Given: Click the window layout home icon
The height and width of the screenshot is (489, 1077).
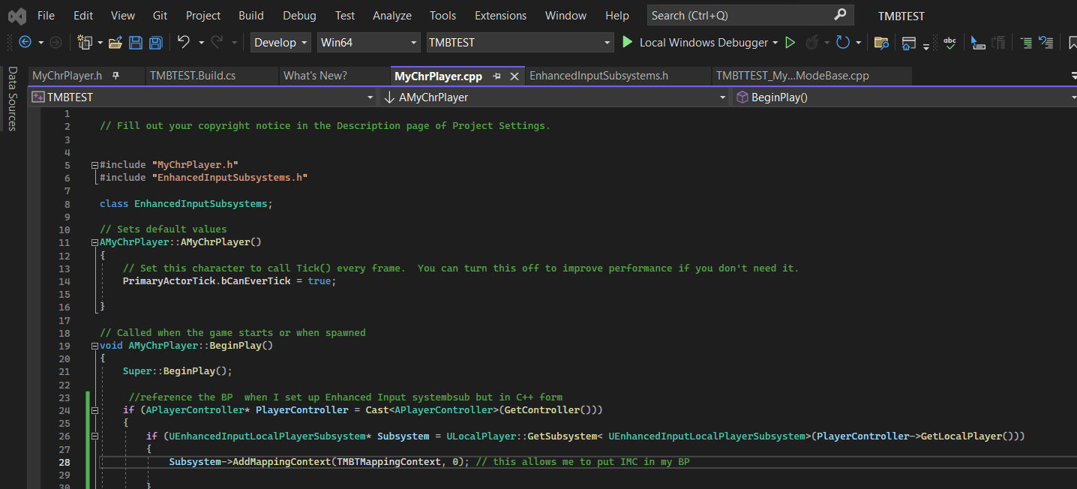Looking at the screenshot, I should pos(908,43).
